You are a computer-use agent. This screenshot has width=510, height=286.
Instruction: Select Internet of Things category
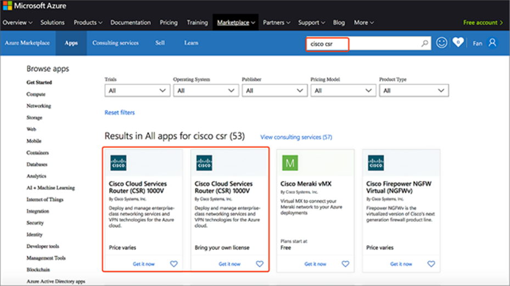[44, 199]
